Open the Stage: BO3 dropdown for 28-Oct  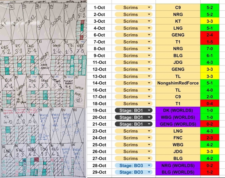click(134, 165)
